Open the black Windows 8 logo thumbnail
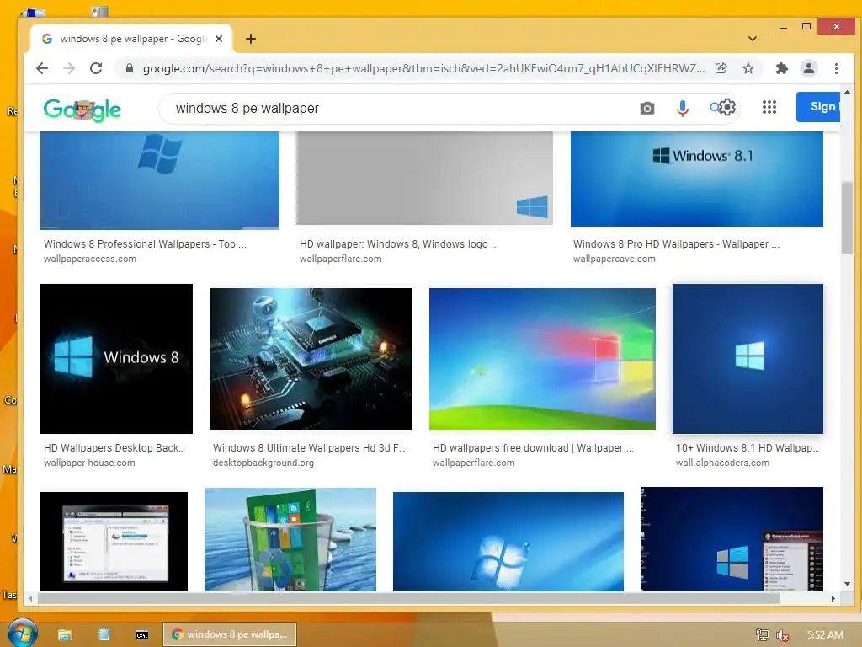Image resolution: width=862 pixels, height=647 pixels. [116, 359]
